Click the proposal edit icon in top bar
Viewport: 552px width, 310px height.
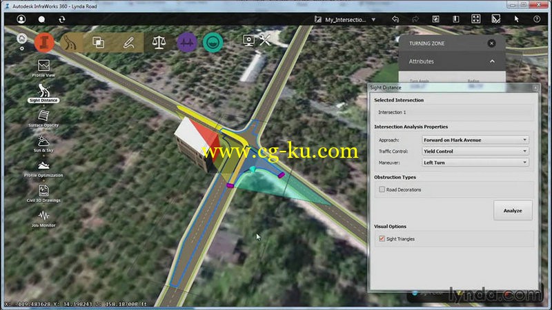tap(435, 19)
